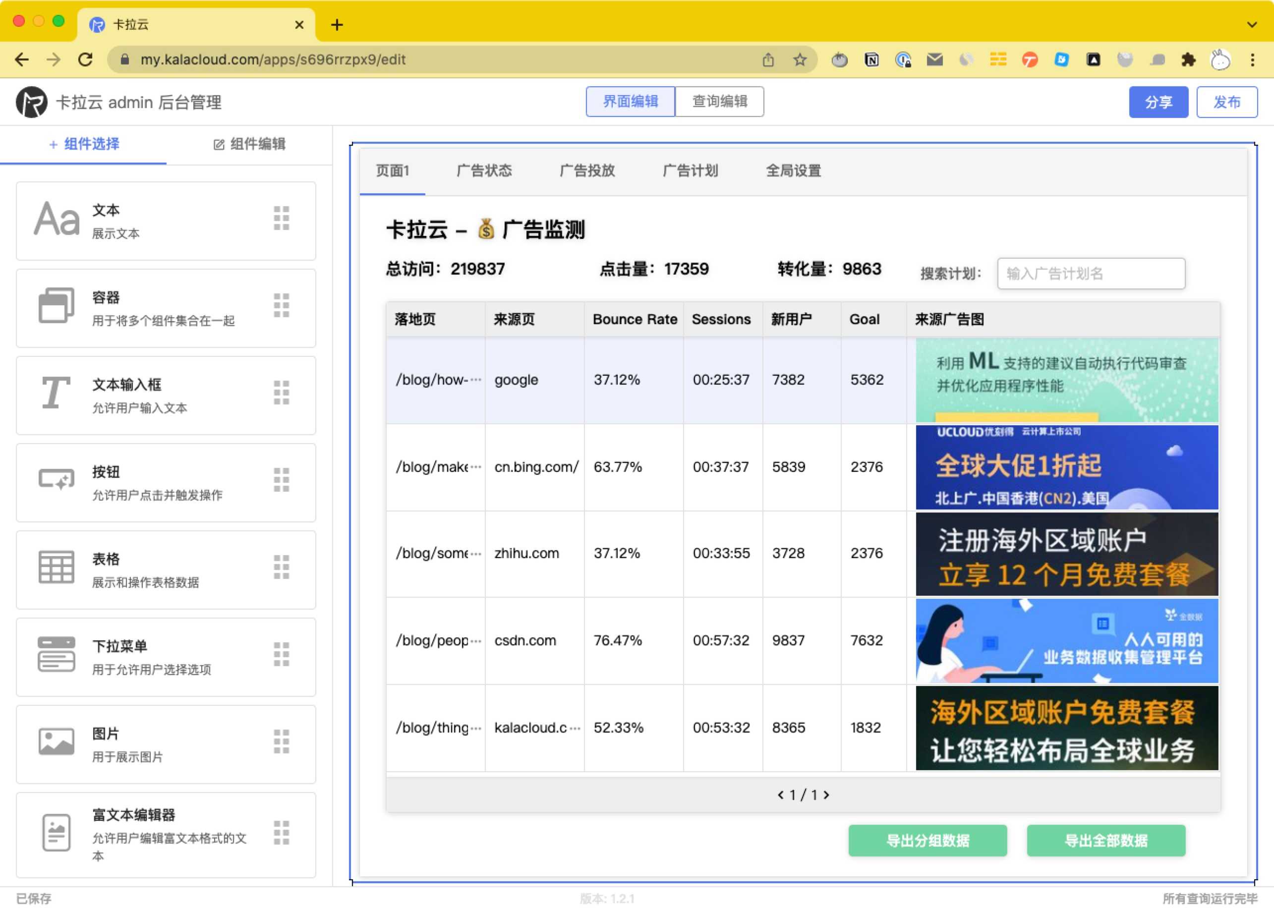1274x910 pixels.
Task: Switch to 查询编辑 mode
Action: 720,102
